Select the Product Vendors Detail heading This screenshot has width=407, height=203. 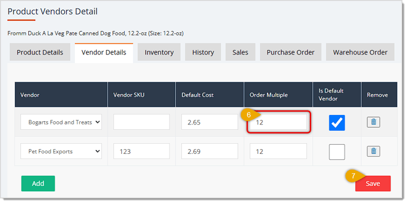click(x=52, y=11)
